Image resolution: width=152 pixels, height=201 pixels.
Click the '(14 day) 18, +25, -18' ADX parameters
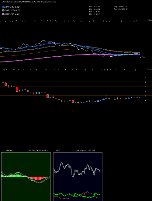[85, 150]
